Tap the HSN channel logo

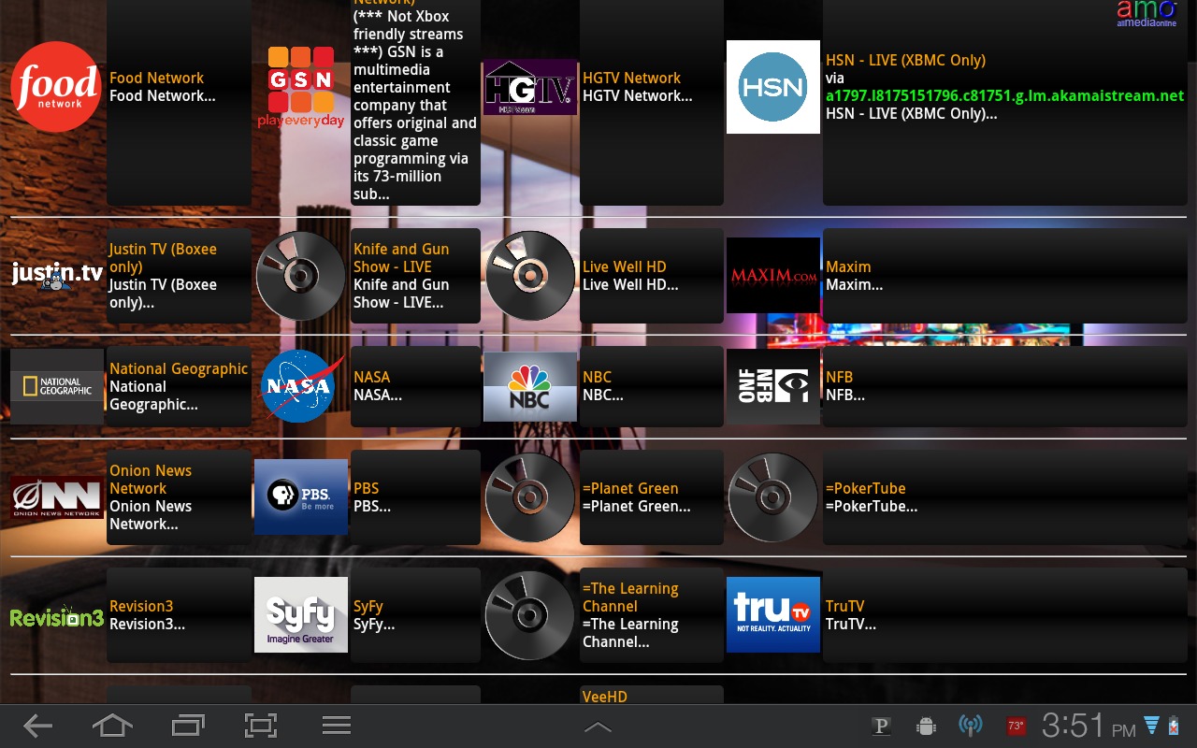[x=772, y=87]
